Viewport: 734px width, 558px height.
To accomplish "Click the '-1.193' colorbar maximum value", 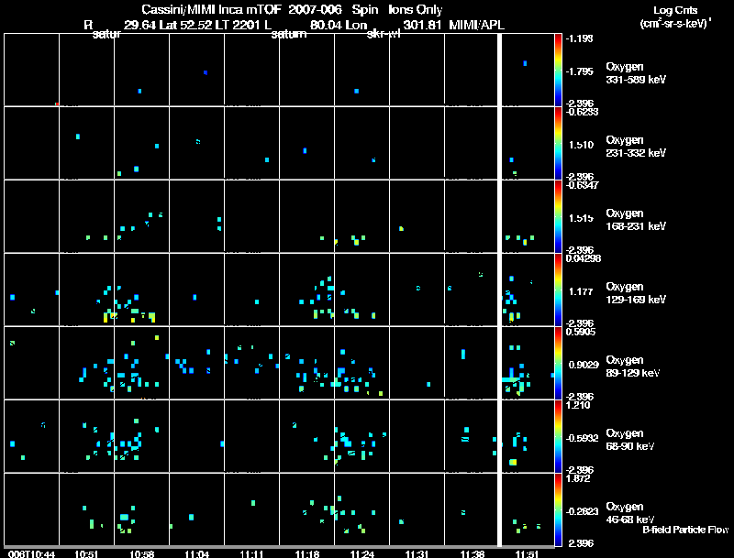I will (579, 38).
